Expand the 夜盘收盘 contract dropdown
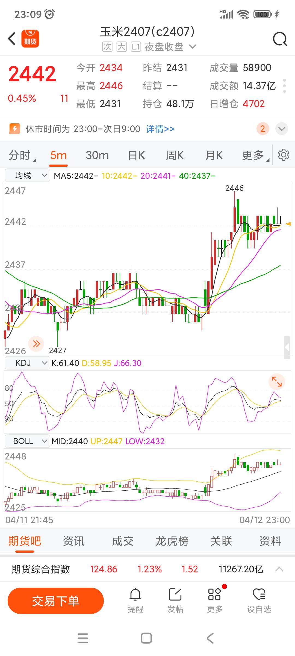Screen dimensions: 295x656 [x=193, y=47]
